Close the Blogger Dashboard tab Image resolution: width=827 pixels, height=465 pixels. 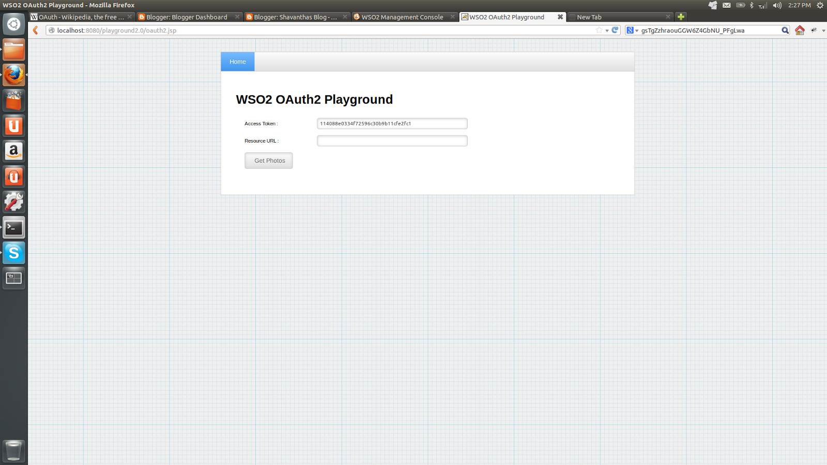click(237, 17)
